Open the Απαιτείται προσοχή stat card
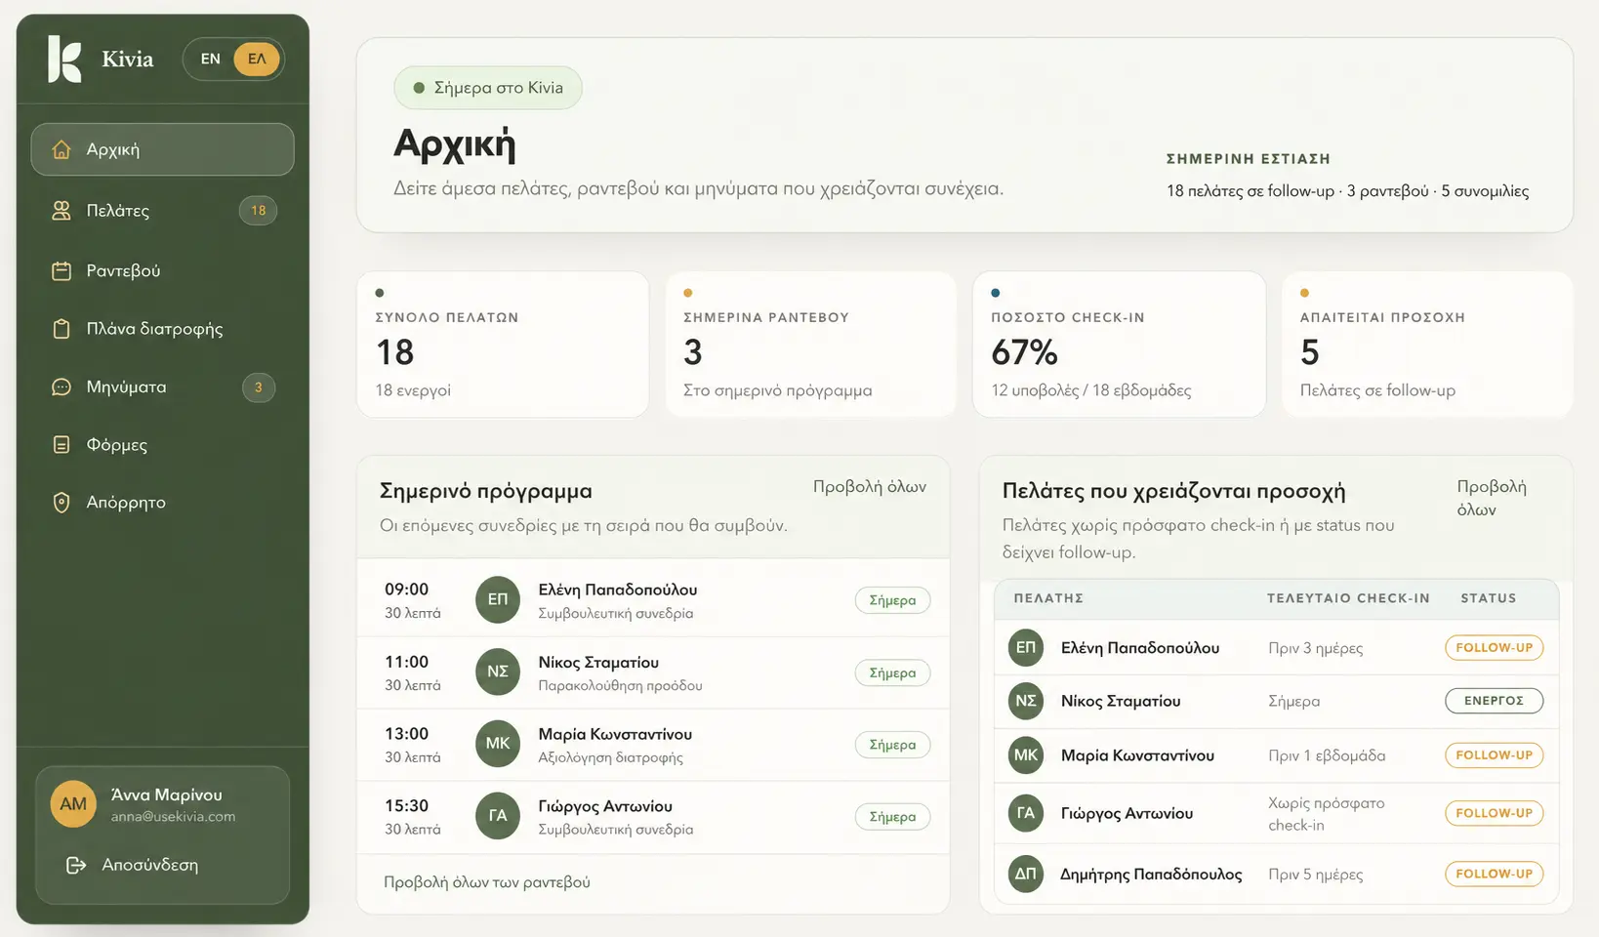This screenshot has width=1599, height=937. pyautogui.click(x=1427, y=345)
